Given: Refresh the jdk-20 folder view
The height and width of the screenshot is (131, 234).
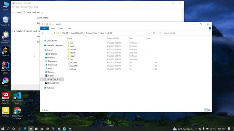Looking at the screenshot, I should [x=154, y=33].
